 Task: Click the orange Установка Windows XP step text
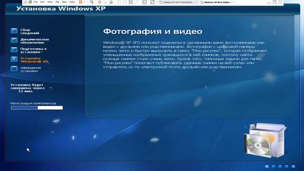34,60
